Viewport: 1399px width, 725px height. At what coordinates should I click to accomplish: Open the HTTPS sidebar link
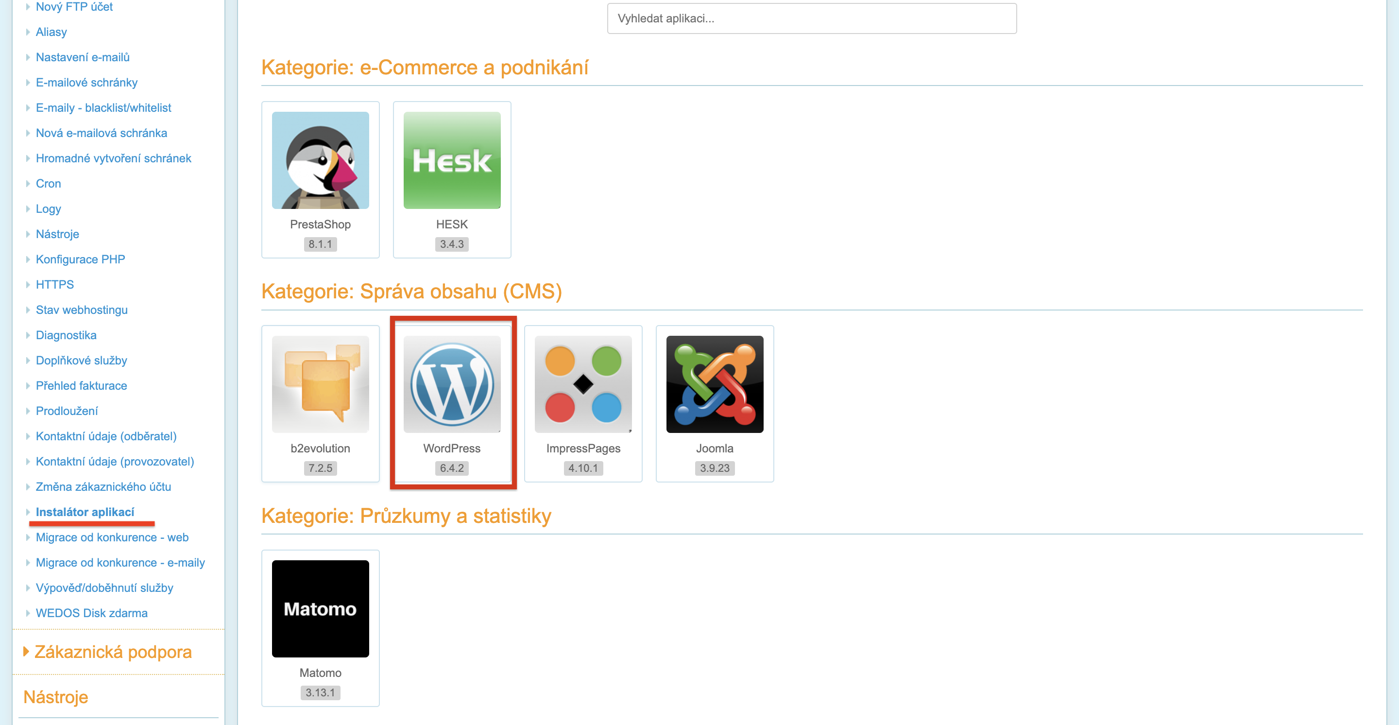55,285
